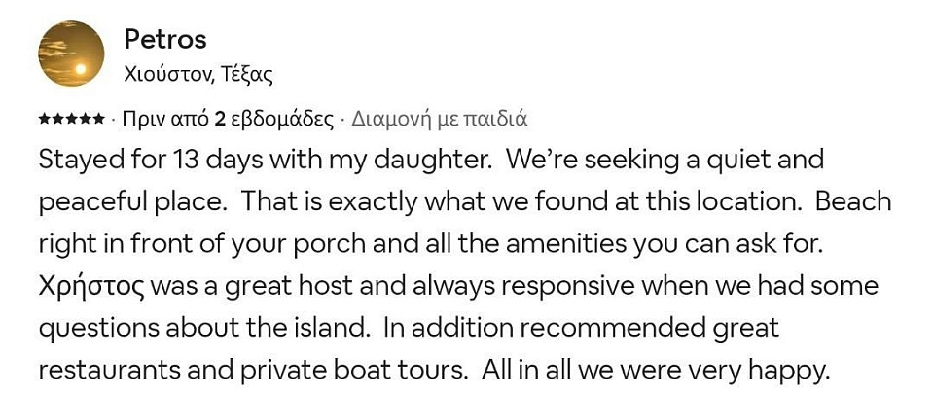Click the middle star of the rating
This screenshot has height=397, width=934.
pos(71,120)
